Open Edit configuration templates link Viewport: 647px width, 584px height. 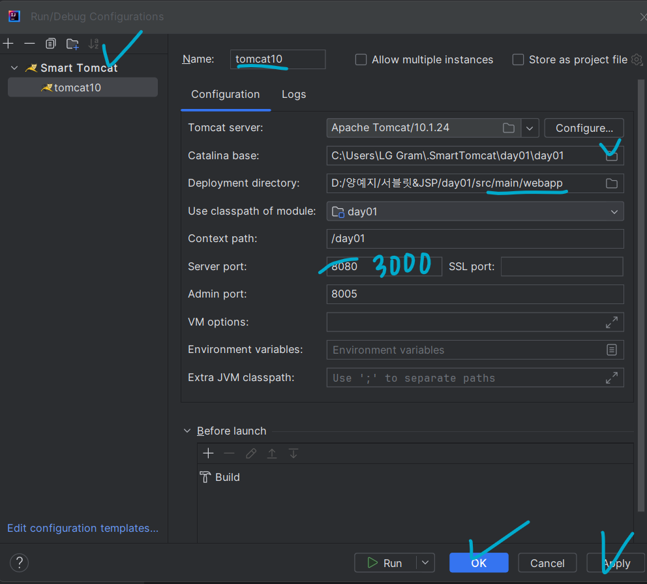pos(83,529)
